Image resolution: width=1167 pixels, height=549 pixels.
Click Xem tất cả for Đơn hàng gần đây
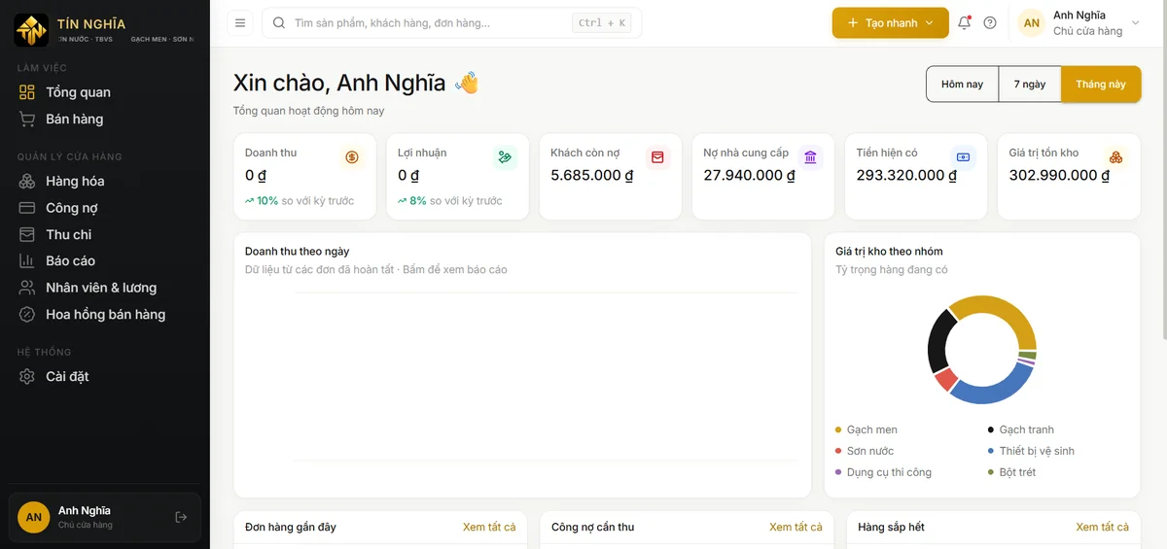click(489, 527)
